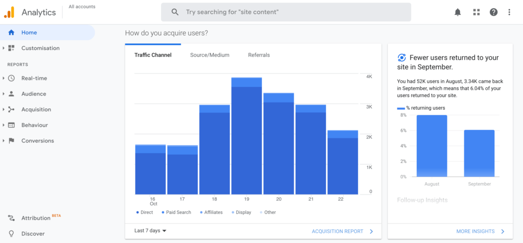Click the Conversions flag icon
The image size is (523, 243).
point(11,141)
